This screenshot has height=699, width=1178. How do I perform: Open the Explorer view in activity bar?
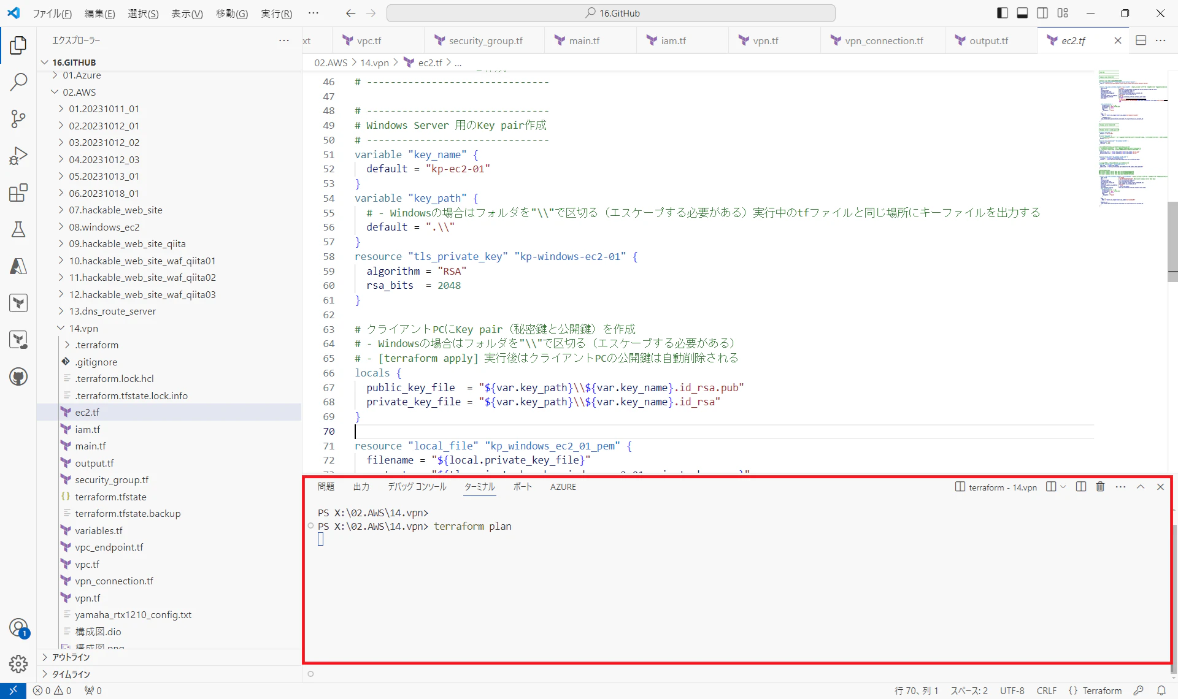18,45
